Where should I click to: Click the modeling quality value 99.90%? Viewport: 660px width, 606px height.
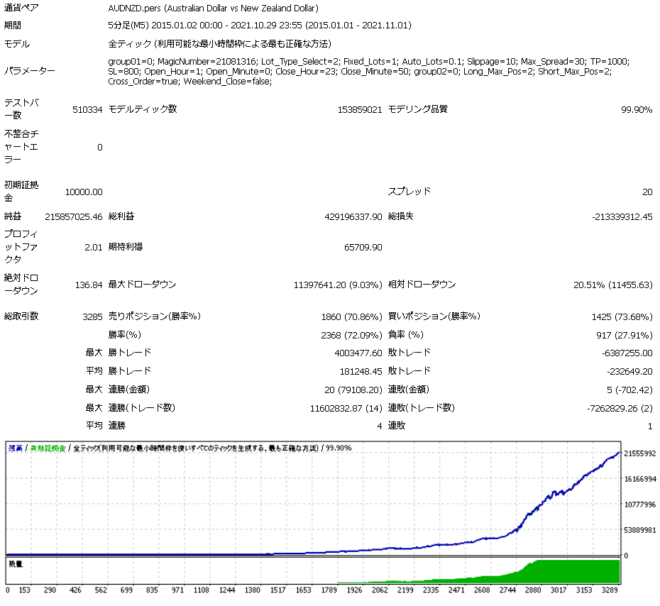coord(637,110)
